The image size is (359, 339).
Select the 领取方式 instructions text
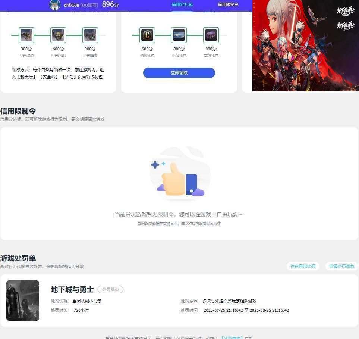click(x=58, y=73)
